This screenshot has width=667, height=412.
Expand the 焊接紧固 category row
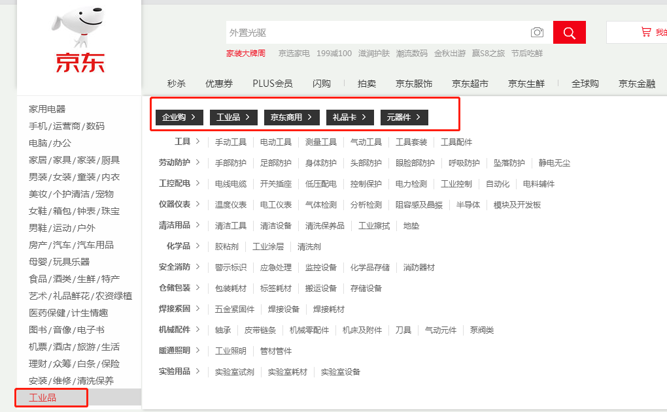(x=179, y=308)
